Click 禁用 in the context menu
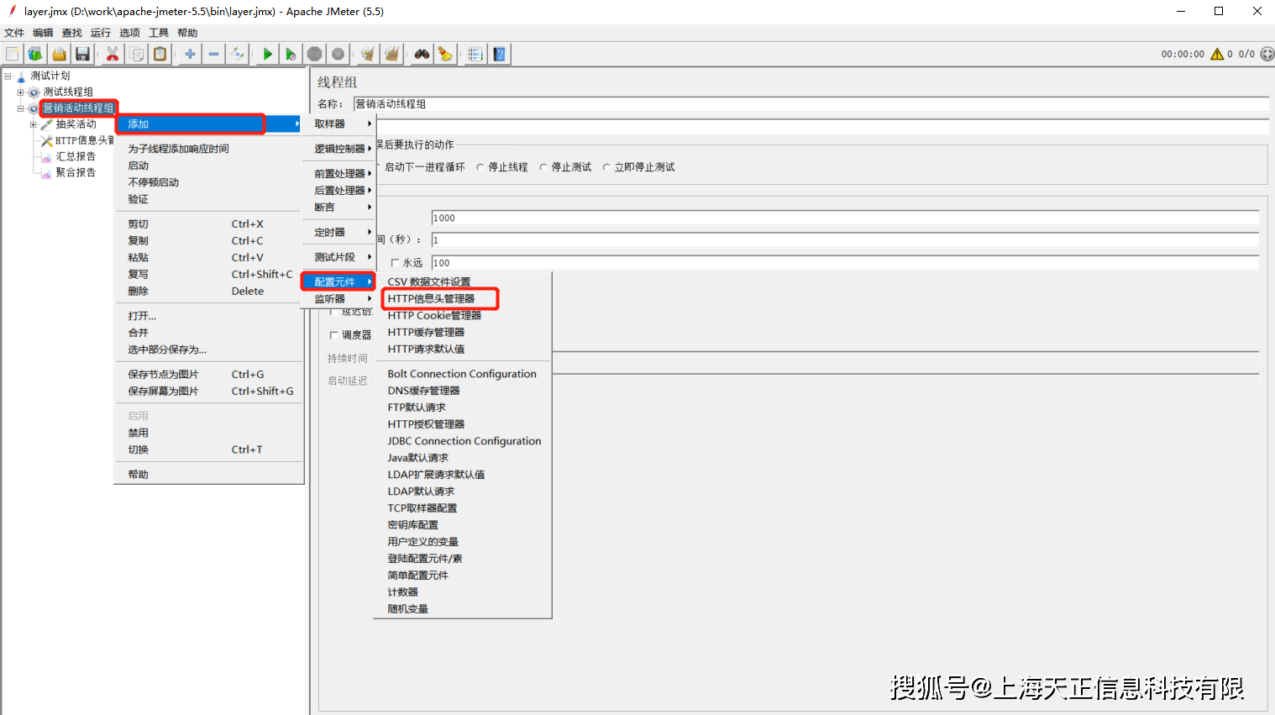Image resolution: width=1275 pixels, height=715 pixels. pos(139,433)
